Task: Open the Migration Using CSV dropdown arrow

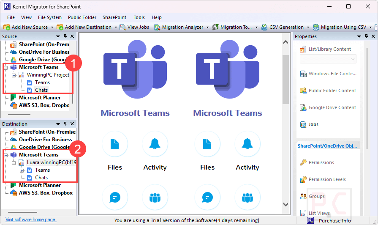Action: (370, 27)
